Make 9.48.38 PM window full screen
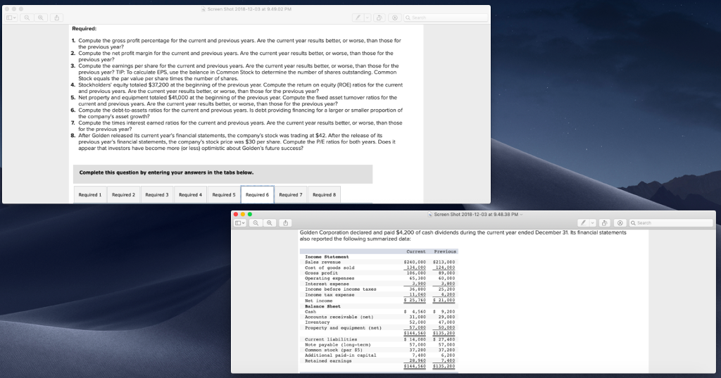The height and width of the screenshot is (378, 721). pyautogui.click(x=250, y=214)
